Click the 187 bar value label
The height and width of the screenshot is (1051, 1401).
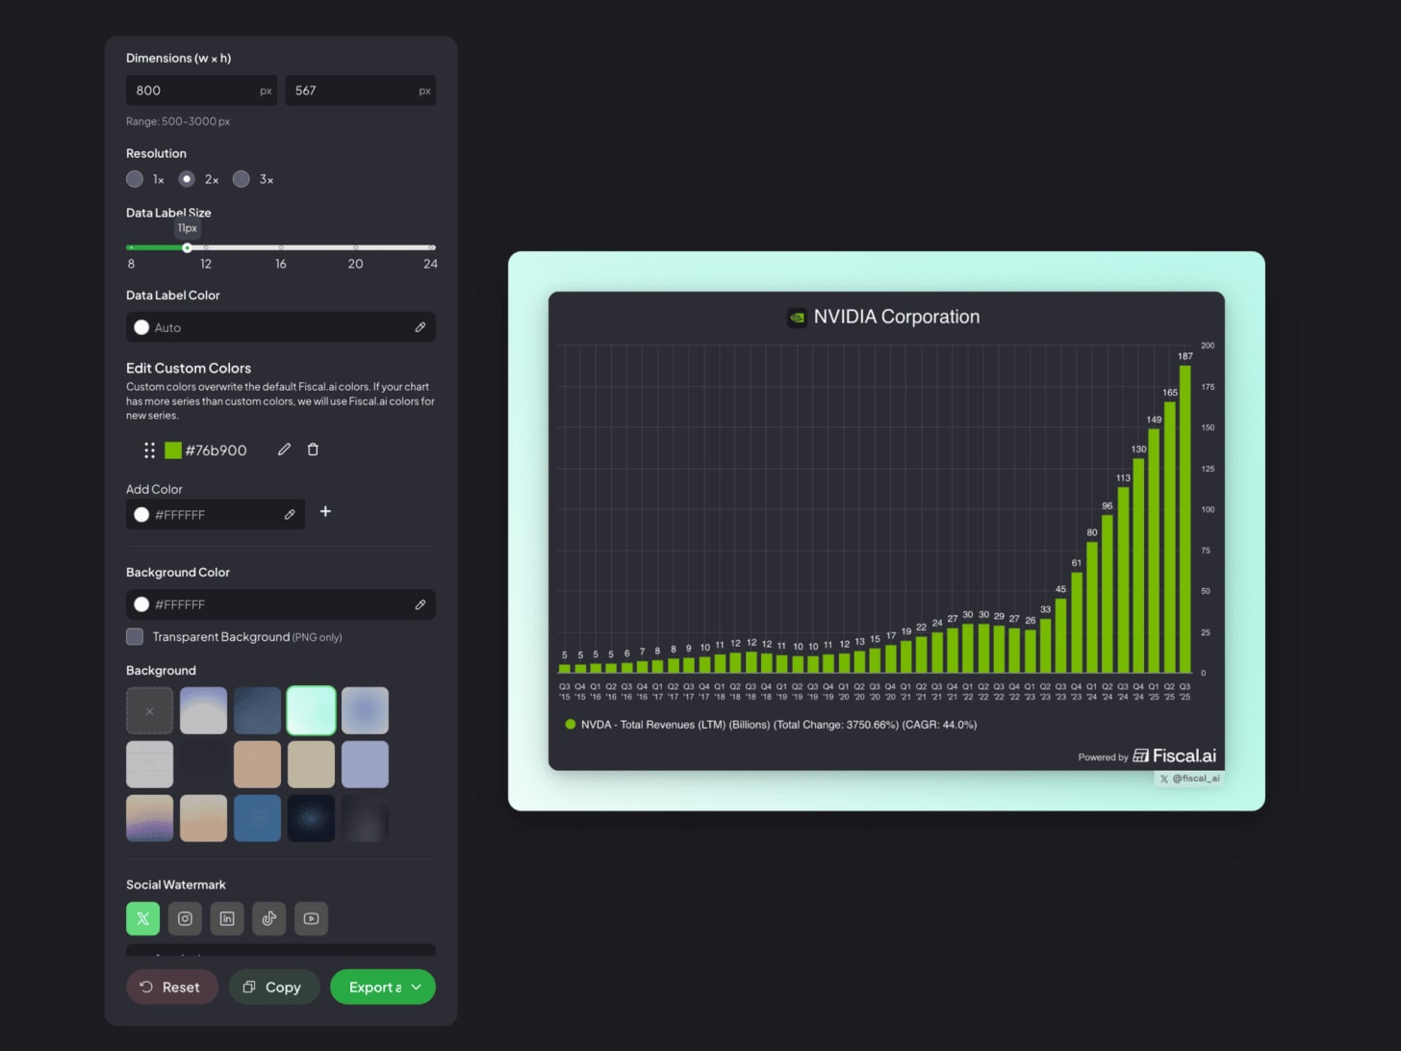pyautogui.click(x=1185, y=356)
